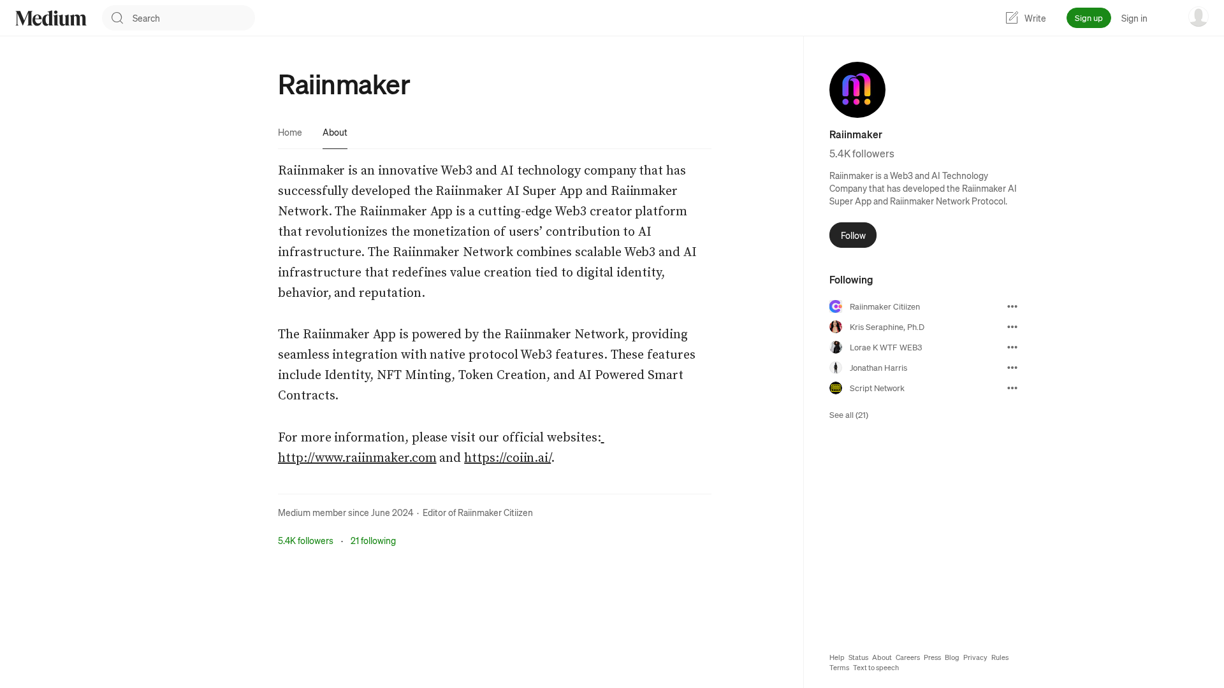Screen dimensions: 1224x688
Task: Click the Write pencil icon
Action: pos(1012,18)
